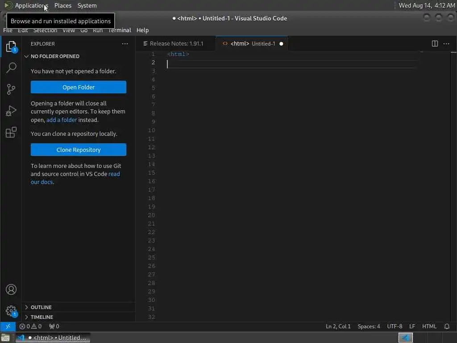
Task: Expand the Outline section
Action: click(x=41, y=307)
